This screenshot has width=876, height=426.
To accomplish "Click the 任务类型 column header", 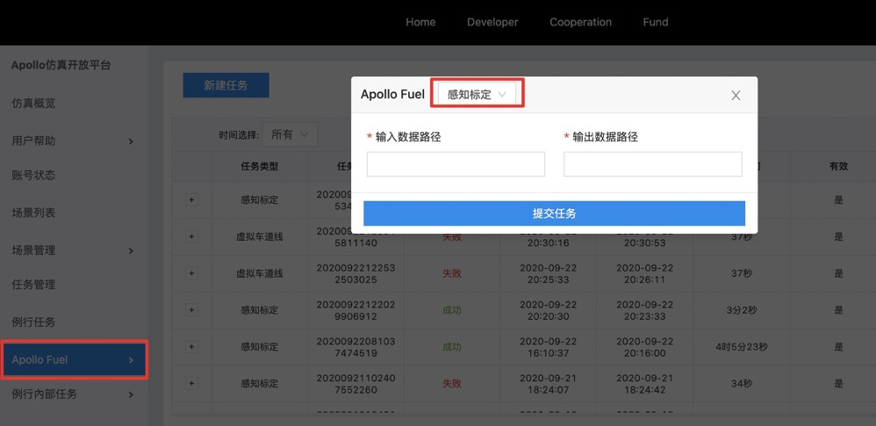I will (x=259, y=167).
